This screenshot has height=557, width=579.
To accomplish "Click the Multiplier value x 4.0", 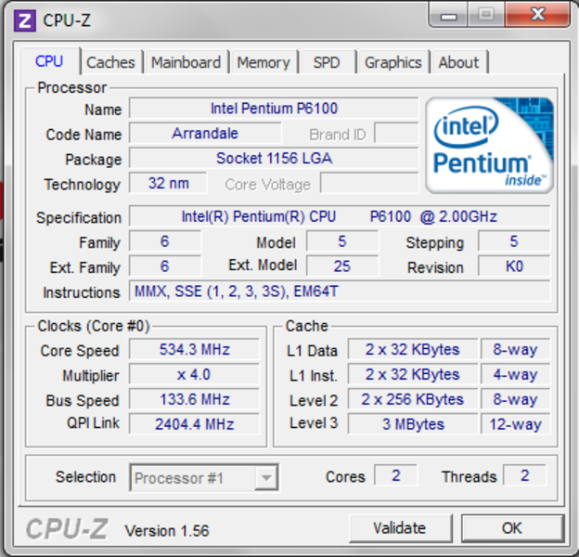I will click(195, 374).
